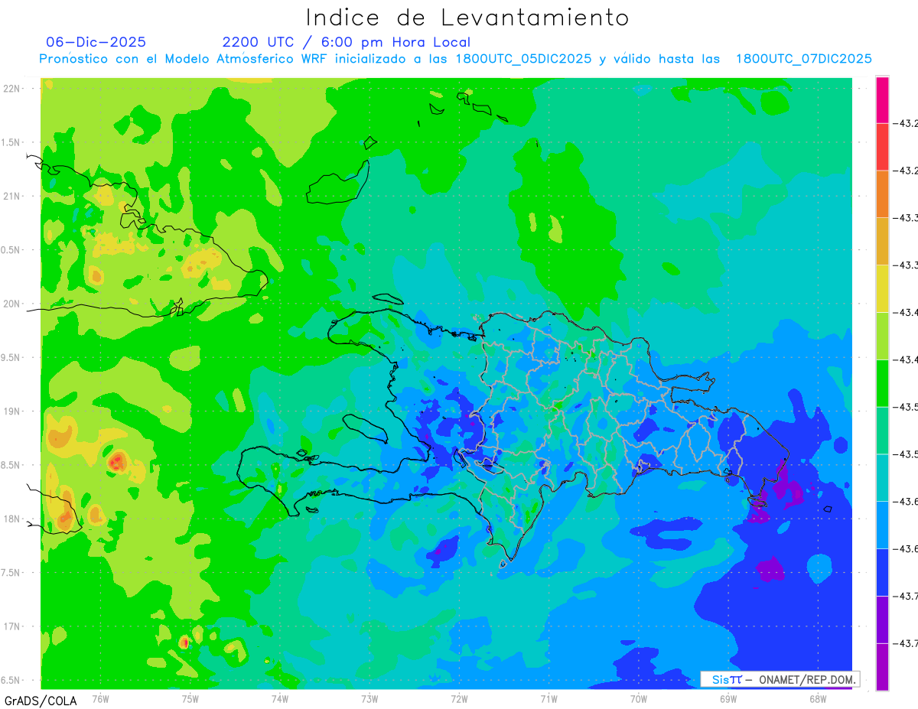The width and height of the screenshot is (918, 709).
Task: Select the magenta swatch atop the color legend
Action: tap(882, 100)
